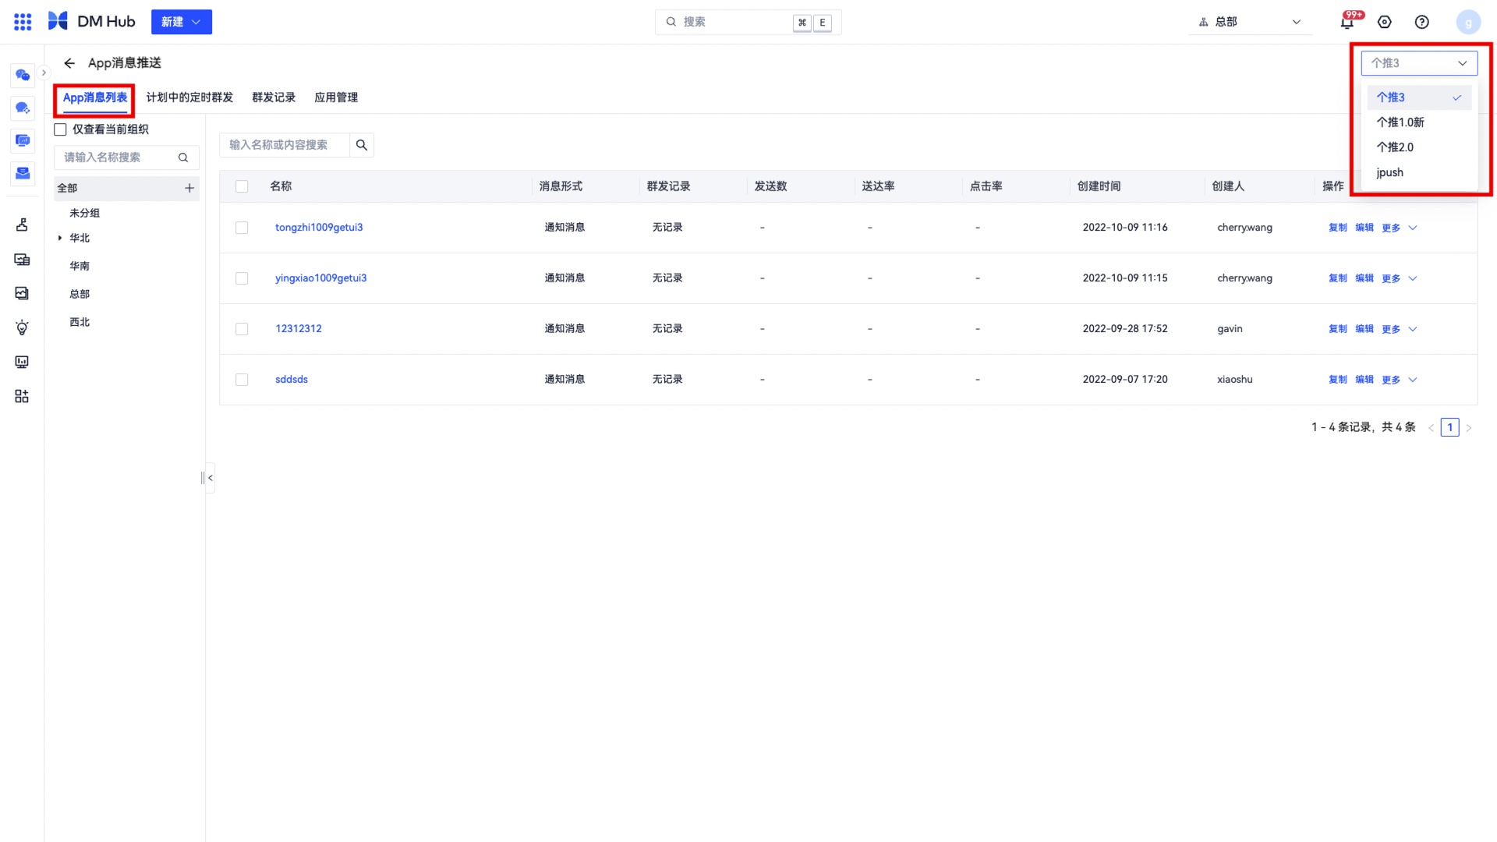Open the yingxiao1009getui3 message link
Viewport: 1497px width, 842px height.
(x=320, y=278)
